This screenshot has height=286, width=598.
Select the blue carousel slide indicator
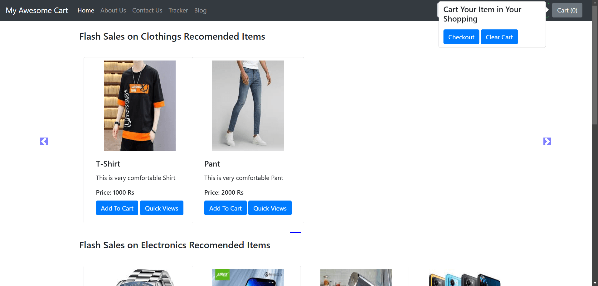[295, 232]
